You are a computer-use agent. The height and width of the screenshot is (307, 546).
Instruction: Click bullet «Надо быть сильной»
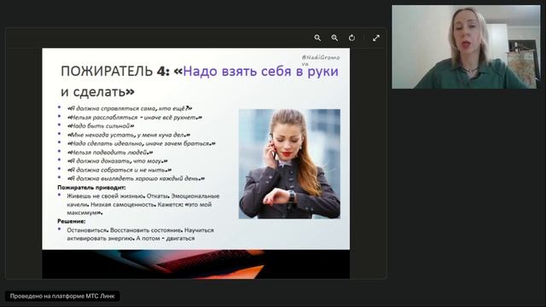click(x=101, y=126)
